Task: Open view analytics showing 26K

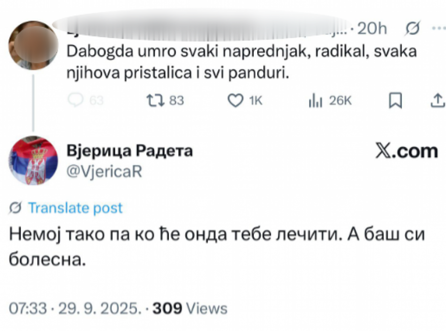Action: click(316, 100)
